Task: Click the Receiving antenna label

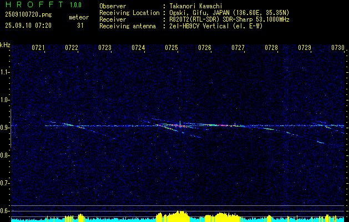Action: coord(128,26)
